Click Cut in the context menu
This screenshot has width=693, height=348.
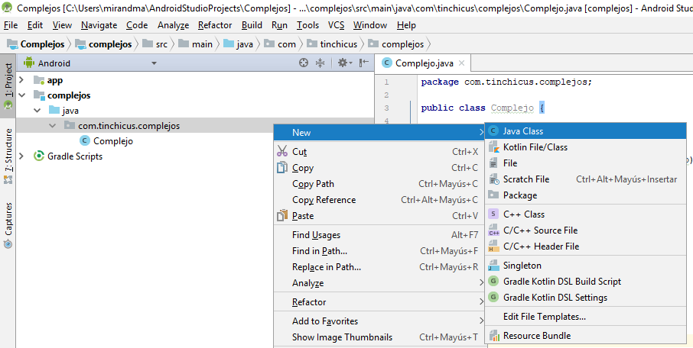(299, 152)
